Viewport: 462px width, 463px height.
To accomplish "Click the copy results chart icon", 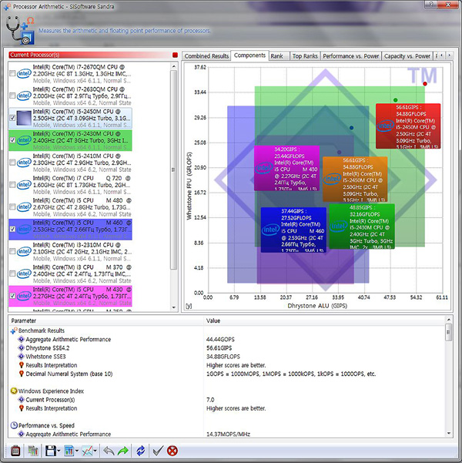I will [x=33, y=451].
